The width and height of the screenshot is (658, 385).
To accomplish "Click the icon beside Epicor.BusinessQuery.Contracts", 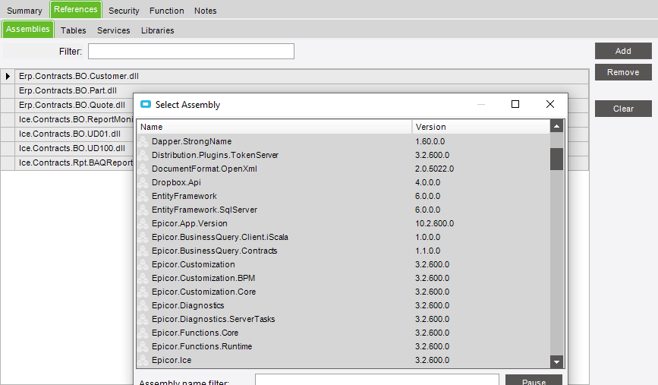I will (x=143, y=251).
